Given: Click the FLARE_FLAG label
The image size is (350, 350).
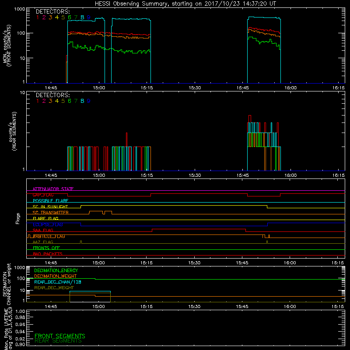Looking at the screenshot, I should click(x=45, y=218).
